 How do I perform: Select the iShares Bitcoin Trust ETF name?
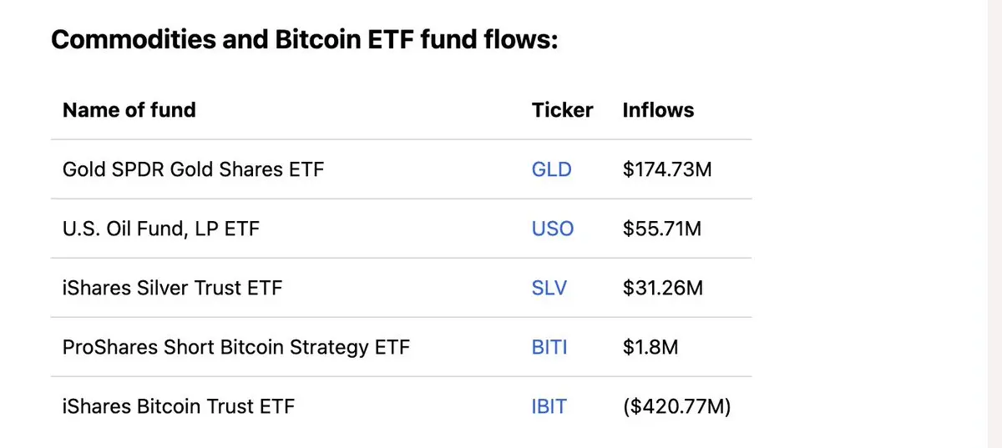tap(178, 407)
